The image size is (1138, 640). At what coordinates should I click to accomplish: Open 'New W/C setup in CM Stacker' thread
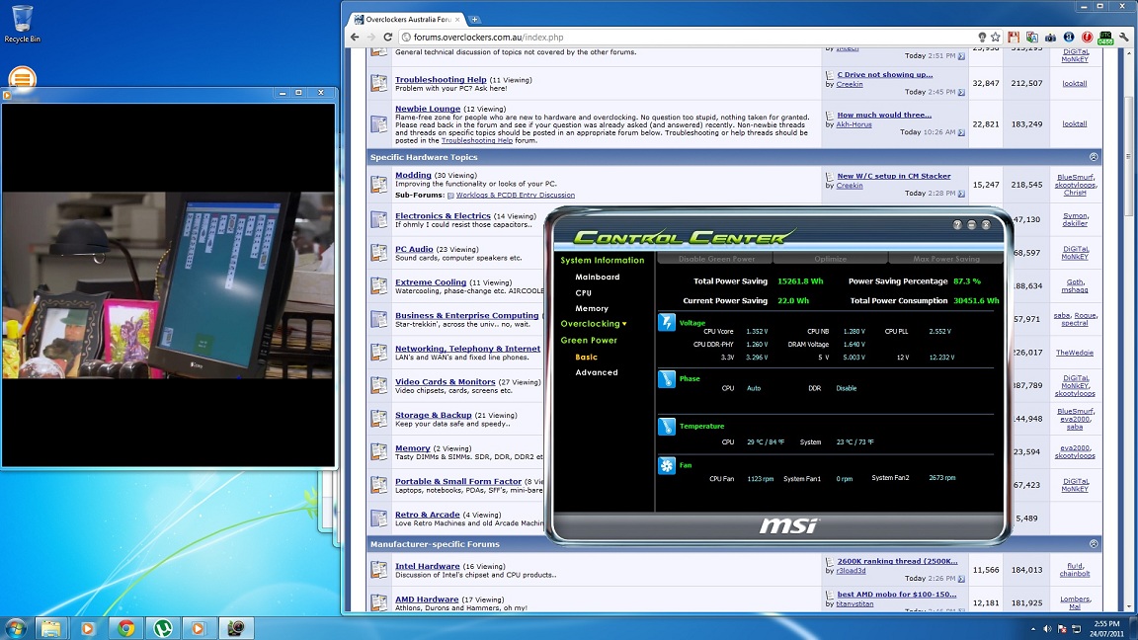coord(893,176)
